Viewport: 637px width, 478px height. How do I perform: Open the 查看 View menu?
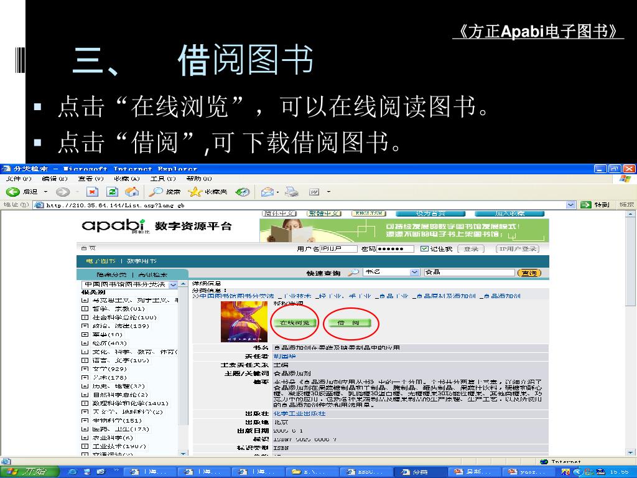pyautogui.click(x=91, y=179)
